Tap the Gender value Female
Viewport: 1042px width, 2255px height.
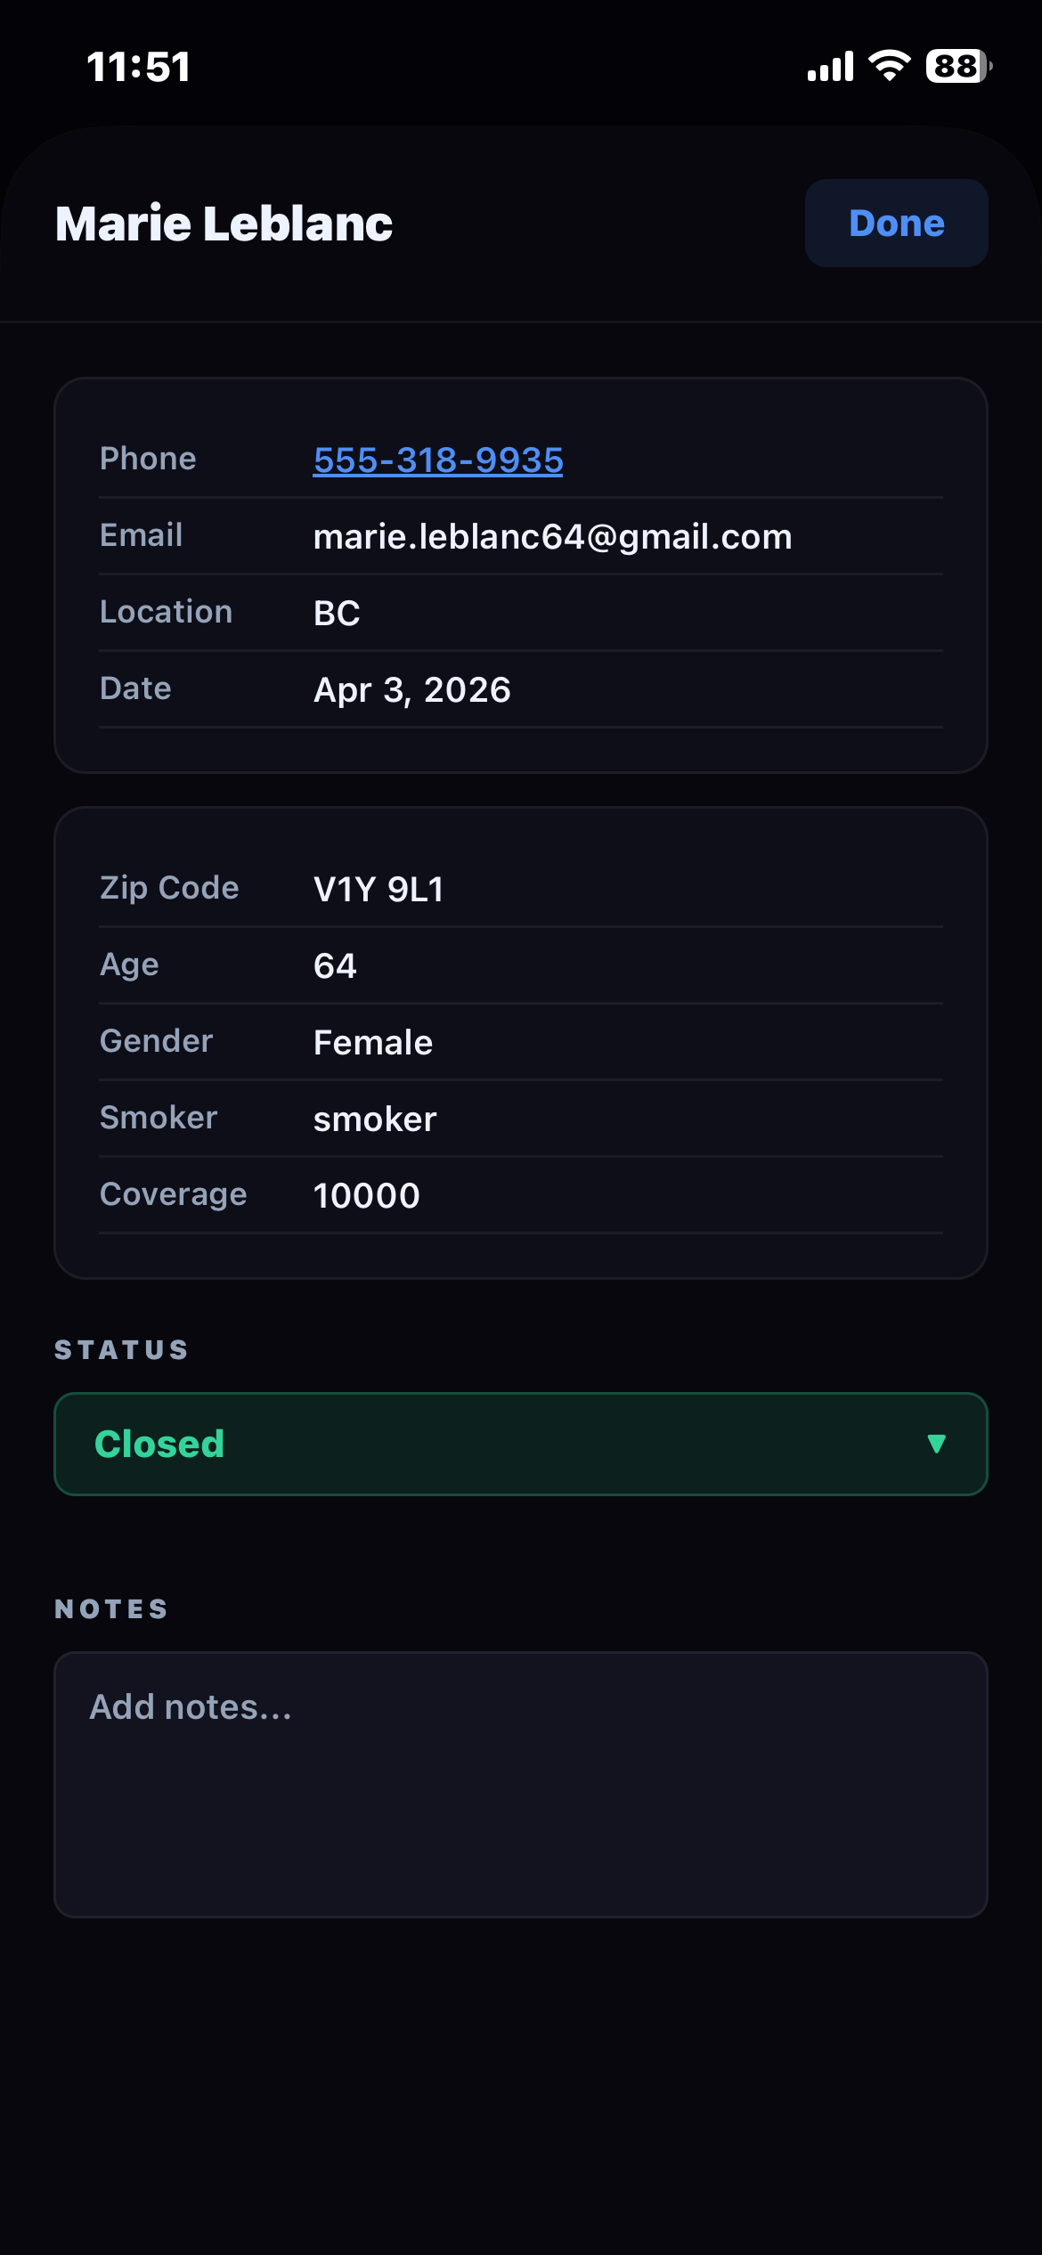(x=372, y=1042)
